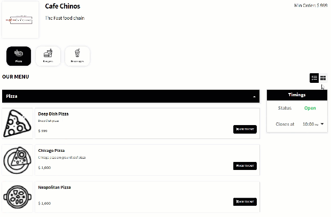Click the Cafe Chinos logo image

coord(20,20)
